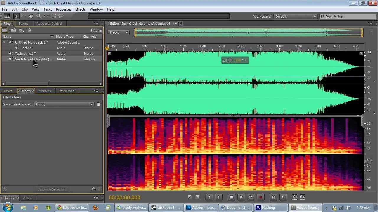Open the File menu
378x212 pixels.
click(5, 9)
